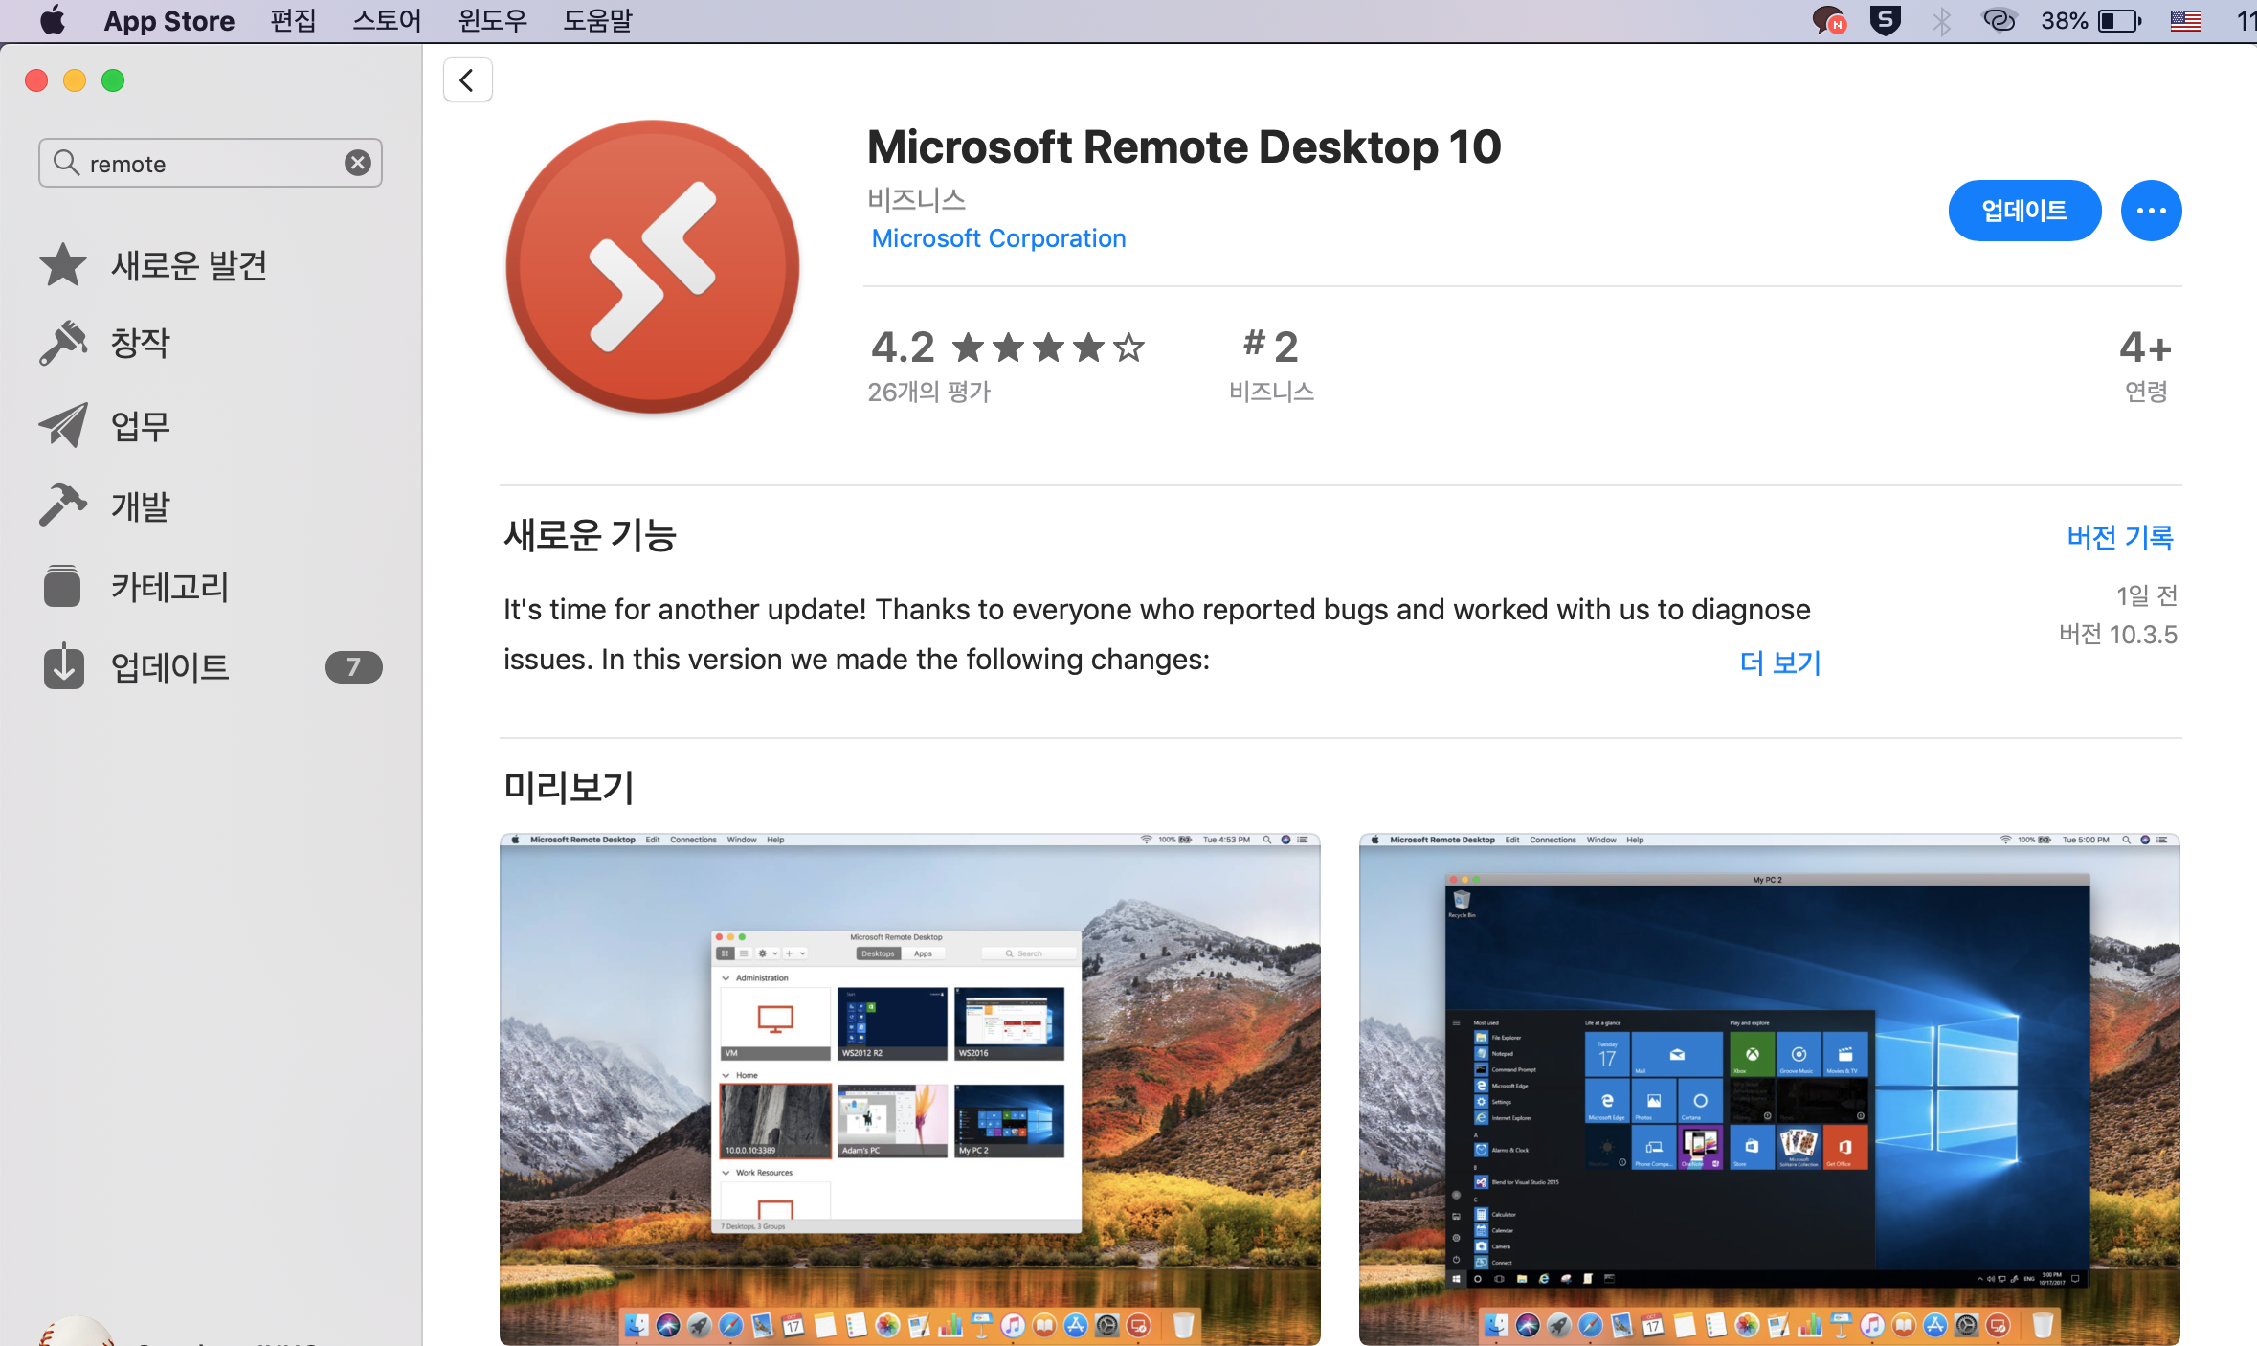Click the back arrow navigation button
The image size is (2257, 1346).
pyautogui.click(x=467, y=80)
